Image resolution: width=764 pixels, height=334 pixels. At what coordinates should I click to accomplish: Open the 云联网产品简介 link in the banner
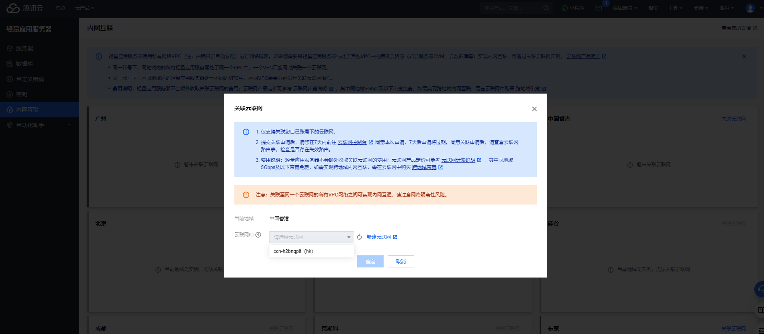tap(583, 56)
